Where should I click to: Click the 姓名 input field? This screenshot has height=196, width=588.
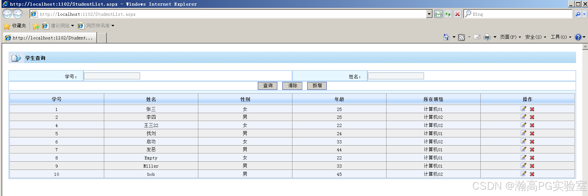pos(396,76)
